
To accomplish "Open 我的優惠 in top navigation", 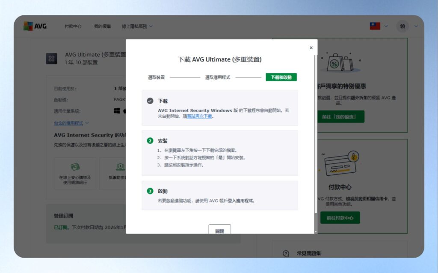I will (102, 26).
